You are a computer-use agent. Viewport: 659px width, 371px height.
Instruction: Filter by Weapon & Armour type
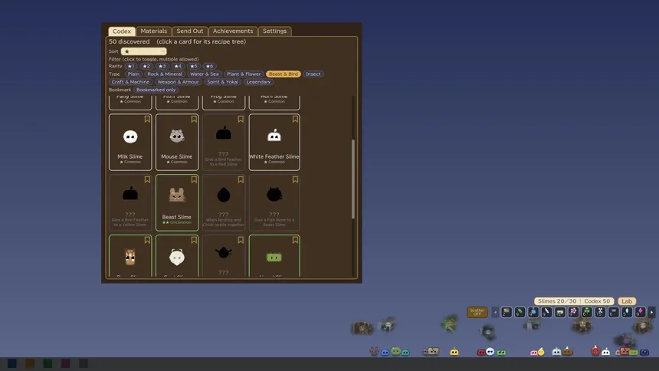click(x=178, y=82)
